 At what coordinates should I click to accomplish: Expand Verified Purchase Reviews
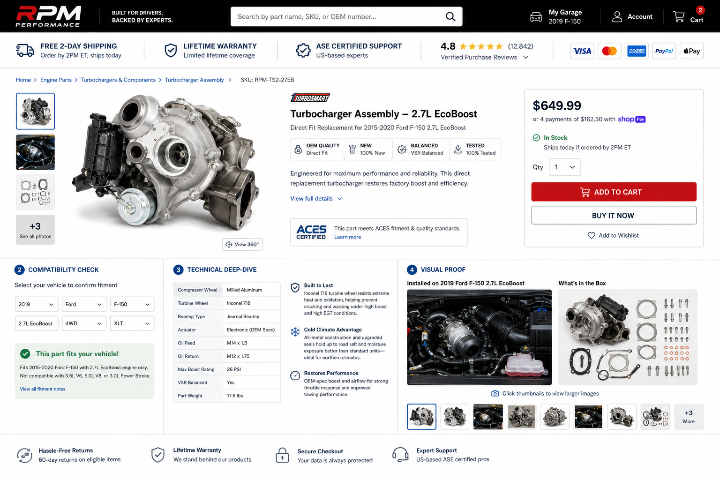(484, 57)
